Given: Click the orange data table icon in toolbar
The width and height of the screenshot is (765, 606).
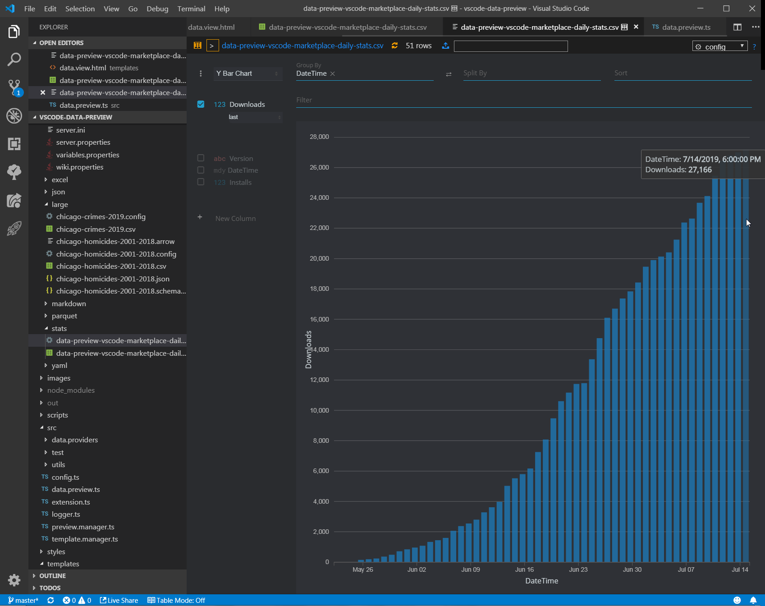Looking at the screenshot, I should click(197, 46).
